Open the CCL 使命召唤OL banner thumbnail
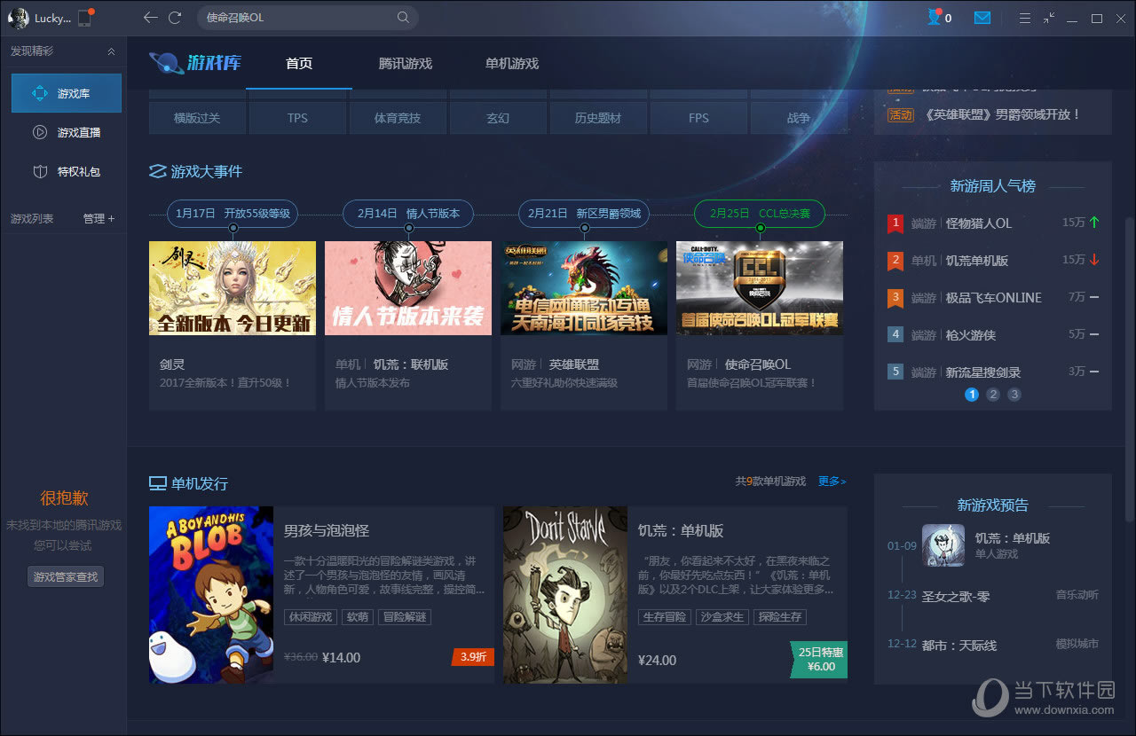Screen dimensions: 1136x736 coord(760,288)
